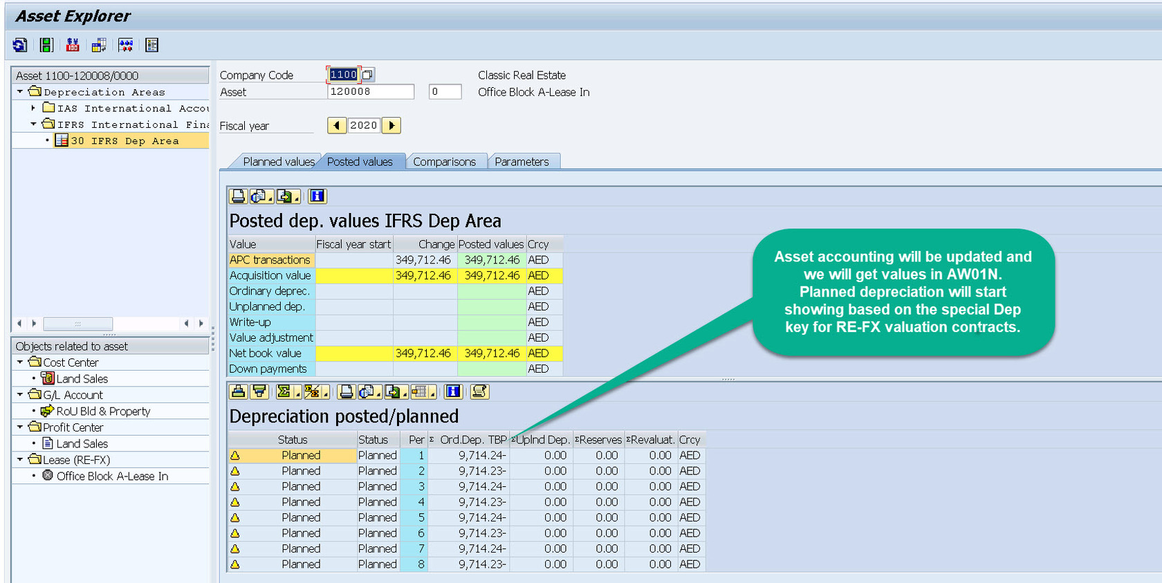The height and width of the screenshot is (583, 1162).
Task: Collapse the G/L Account folder
Action: [x=20, y=394]
